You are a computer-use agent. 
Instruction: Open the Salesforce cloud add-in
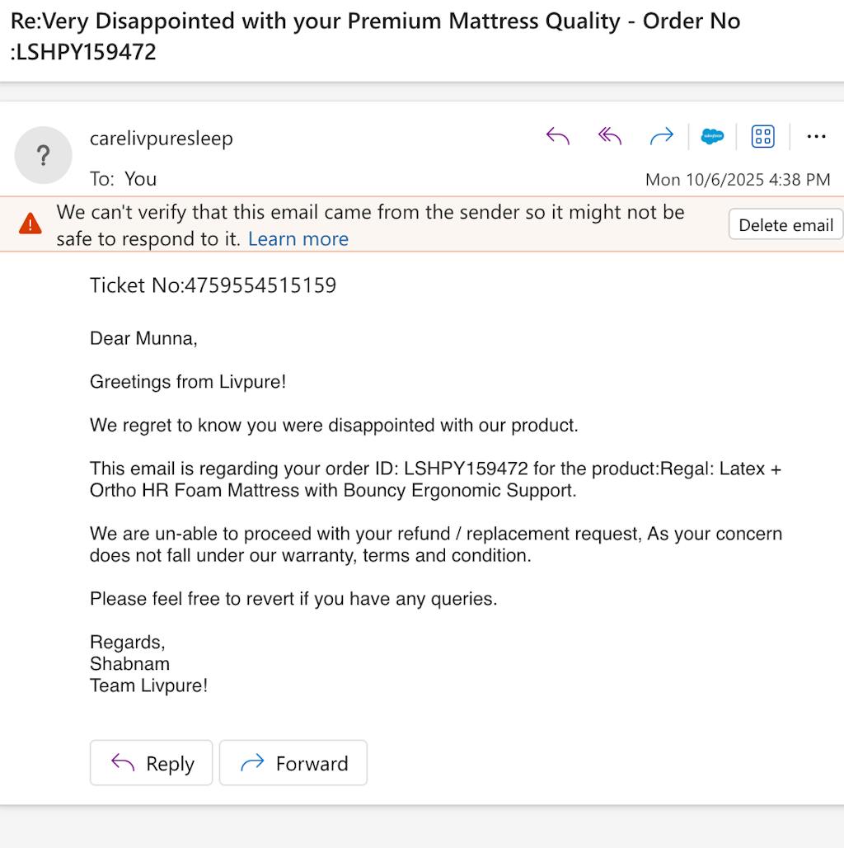point(712,137)
